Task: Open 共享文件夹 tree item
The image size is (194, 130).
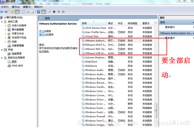Action: coord(18,34)
